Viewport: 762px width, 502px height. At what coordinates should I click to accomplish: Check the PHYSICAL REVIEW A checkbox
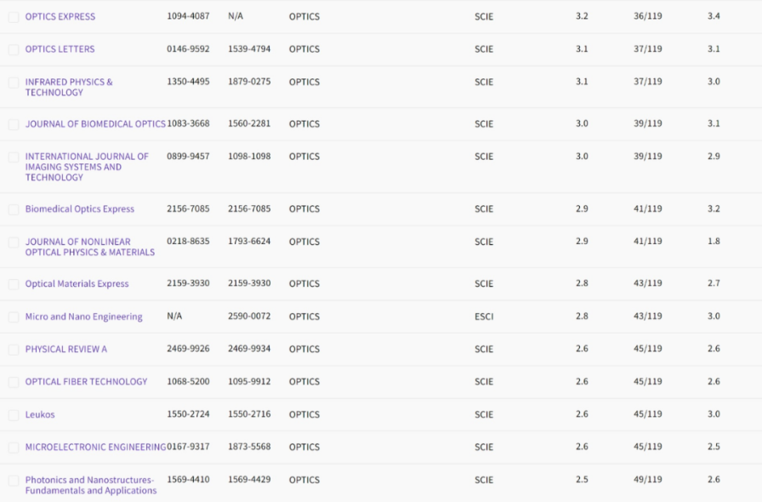[14, 350]
